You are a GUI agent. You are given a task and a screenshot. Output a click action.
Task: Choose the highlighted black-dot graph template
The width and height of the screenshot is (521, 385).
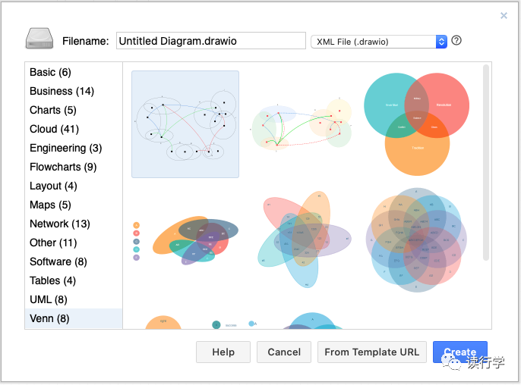[x=185, y=124]
